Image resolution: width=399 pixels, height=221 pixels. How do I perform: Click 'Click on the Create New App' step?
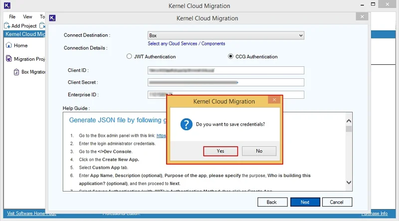point(109,160)
